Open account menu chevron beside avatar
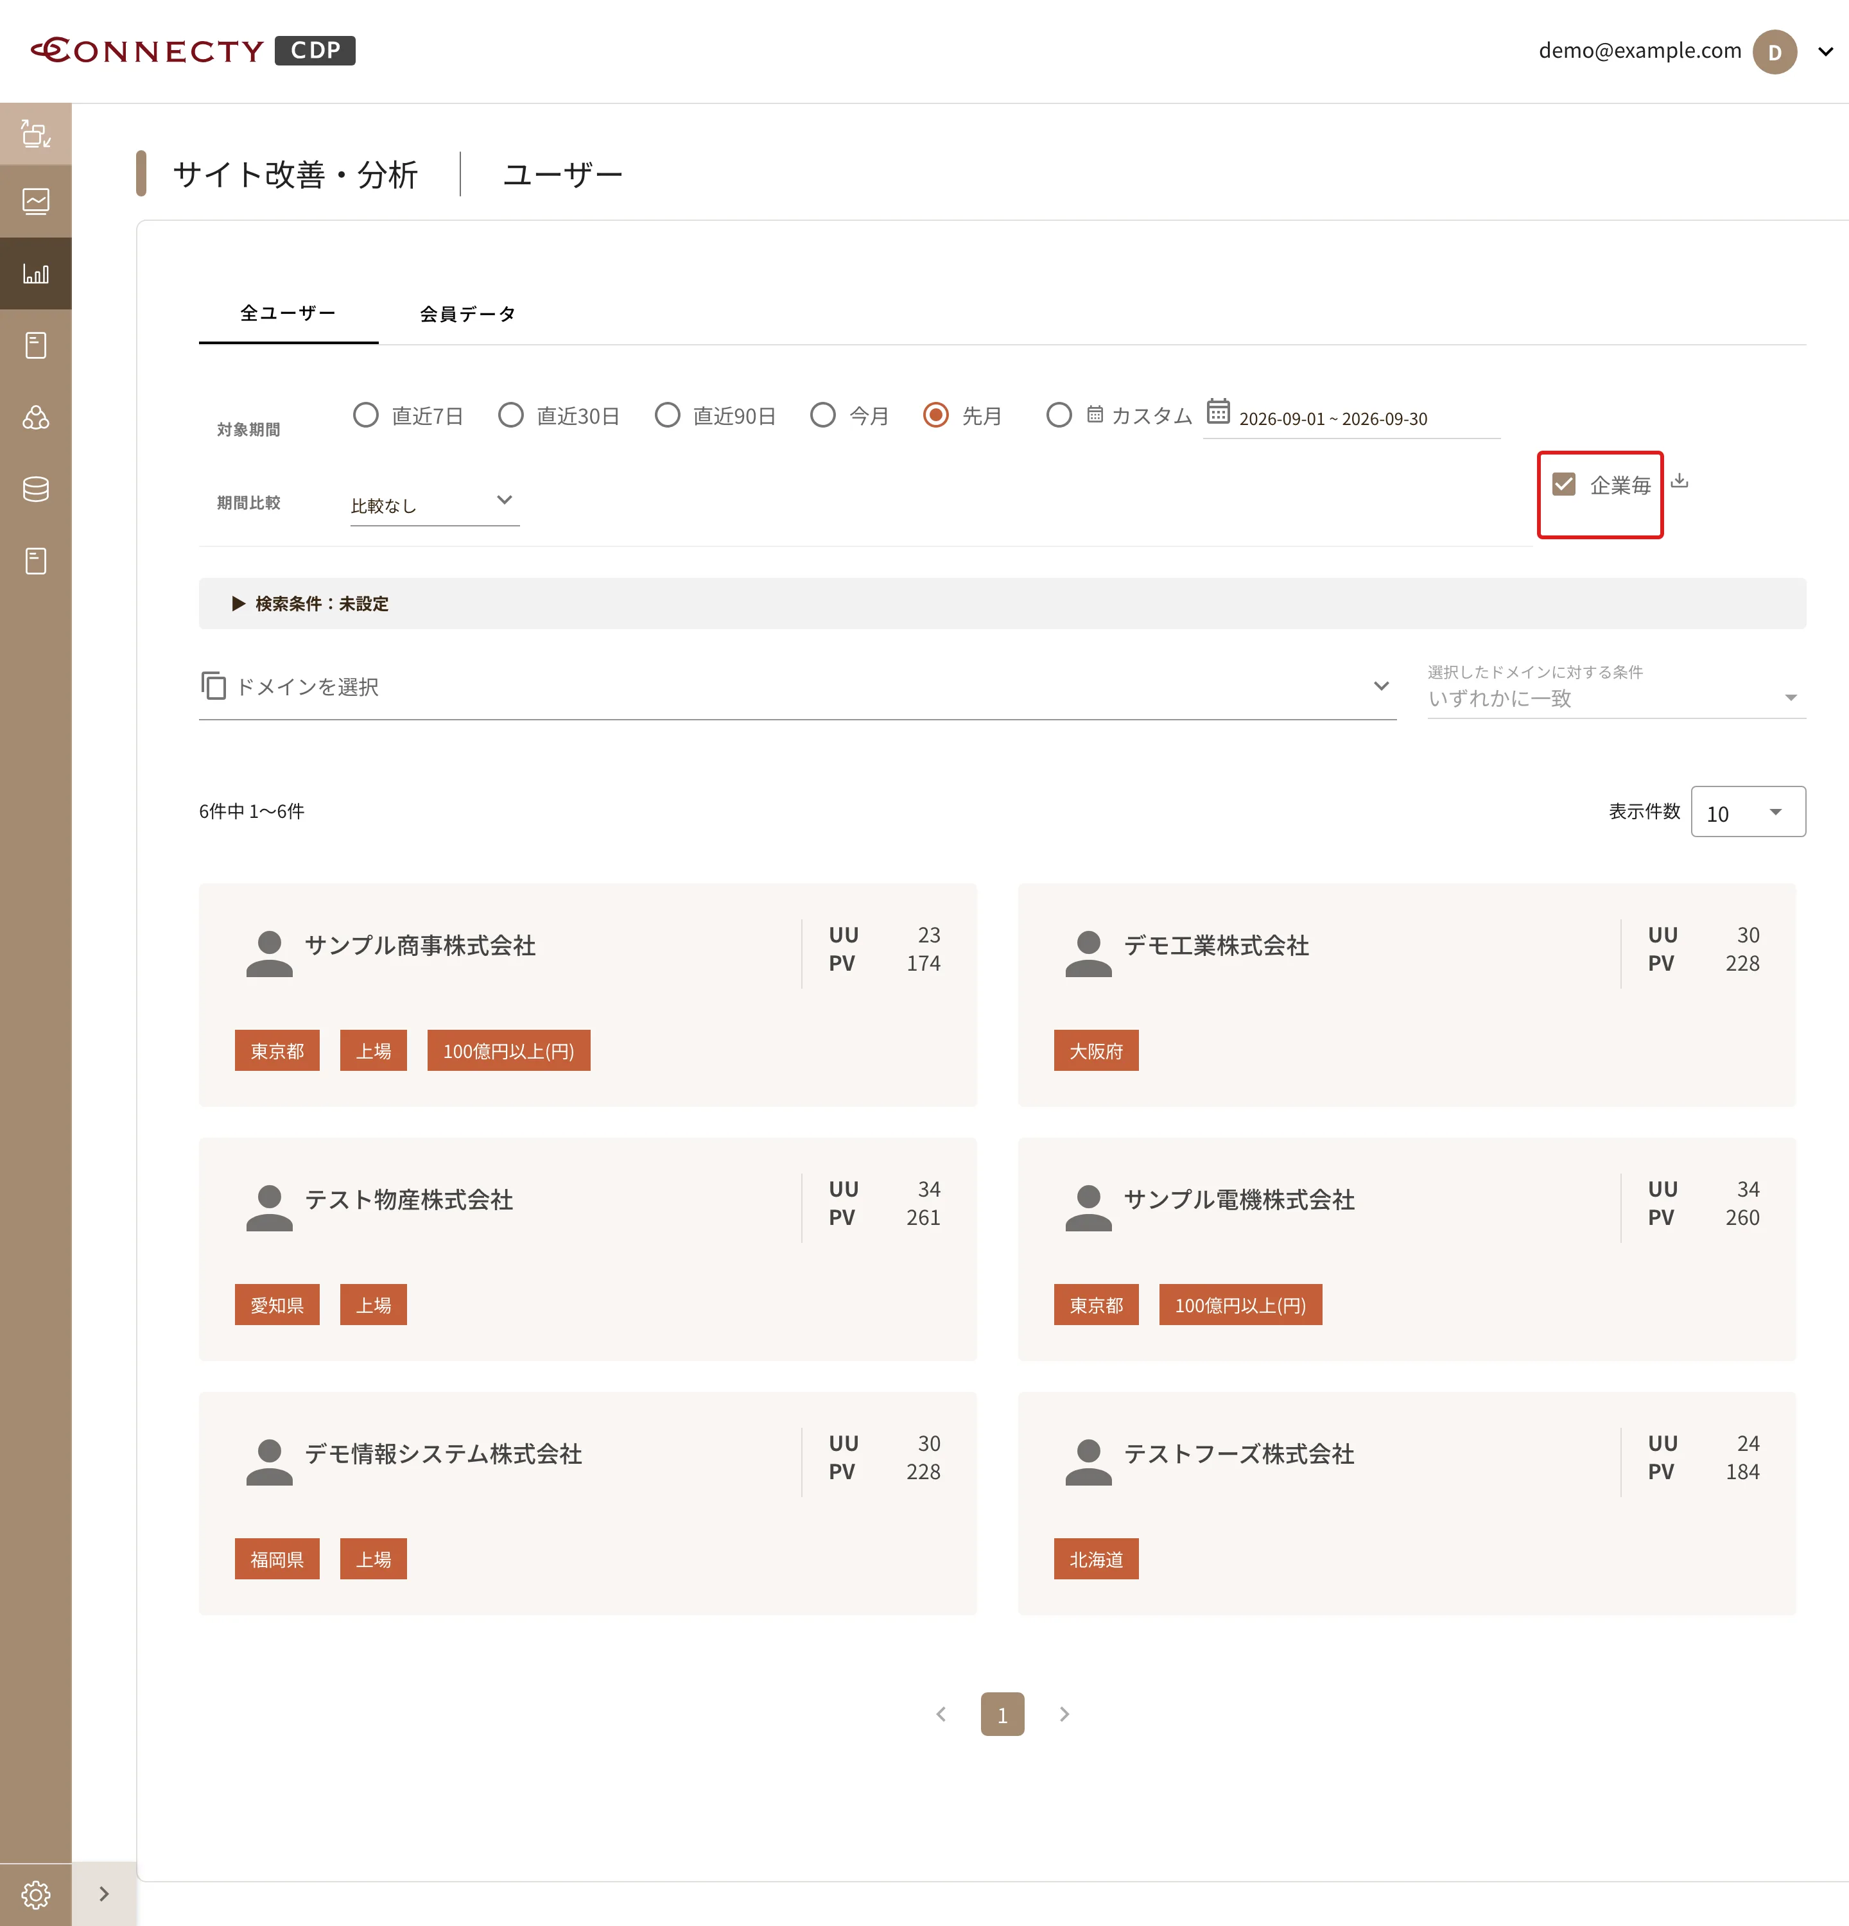This screenshot has height=1926, width=1849. (1825, 51)
